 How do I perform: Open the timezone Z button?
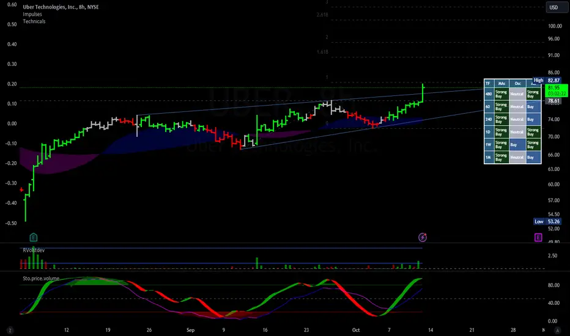10,331
